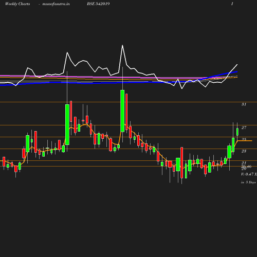Viewport: 257px width, 257px height.
Task: Select the 'BSE 542019' symbol label
Action: point(98,4)
